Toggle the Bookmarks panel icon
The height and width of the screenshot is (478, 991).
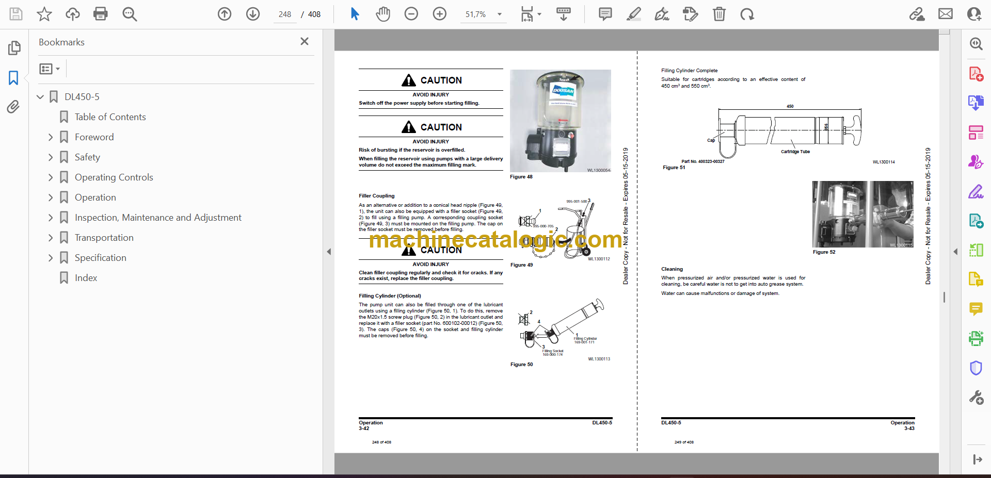pos(14,78)
